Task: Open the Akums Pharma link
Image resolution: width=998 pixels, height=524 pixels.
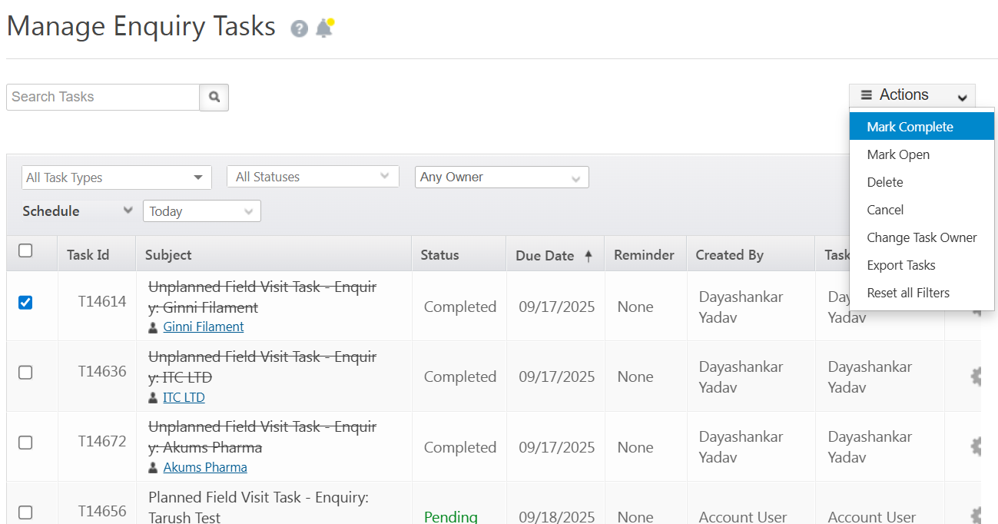Action: click(205, 468)
